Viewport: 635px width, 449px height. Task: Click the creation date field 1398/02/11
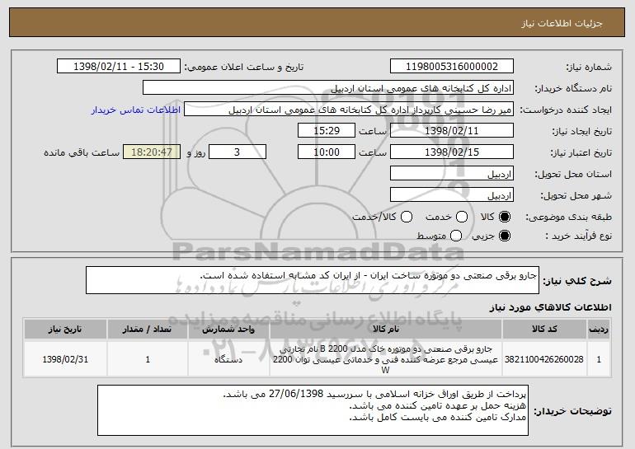click(452, 131)
